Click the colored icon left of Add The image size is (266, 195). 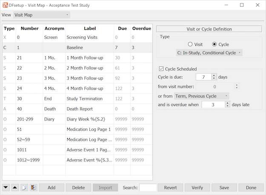[x=33, y=187]
